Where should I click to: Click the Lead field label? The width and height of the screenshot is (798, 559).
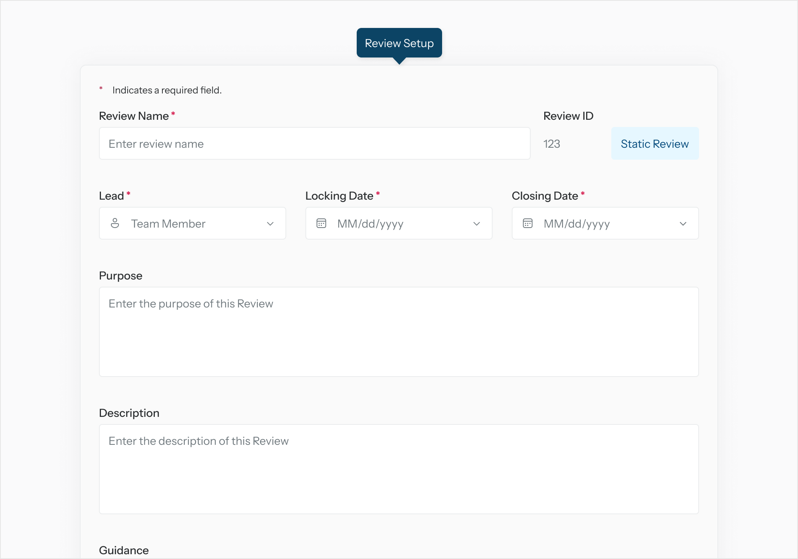pos(111,196)
